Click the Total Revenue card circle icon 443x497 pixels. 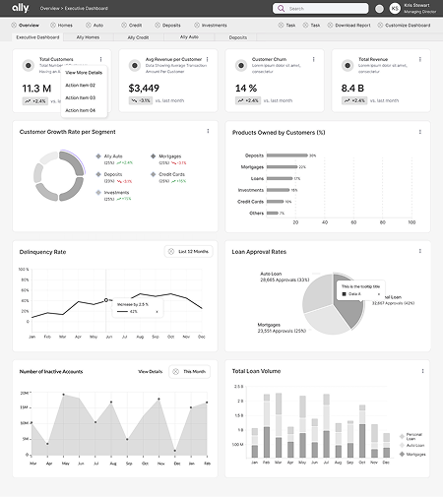click(348, 66)
